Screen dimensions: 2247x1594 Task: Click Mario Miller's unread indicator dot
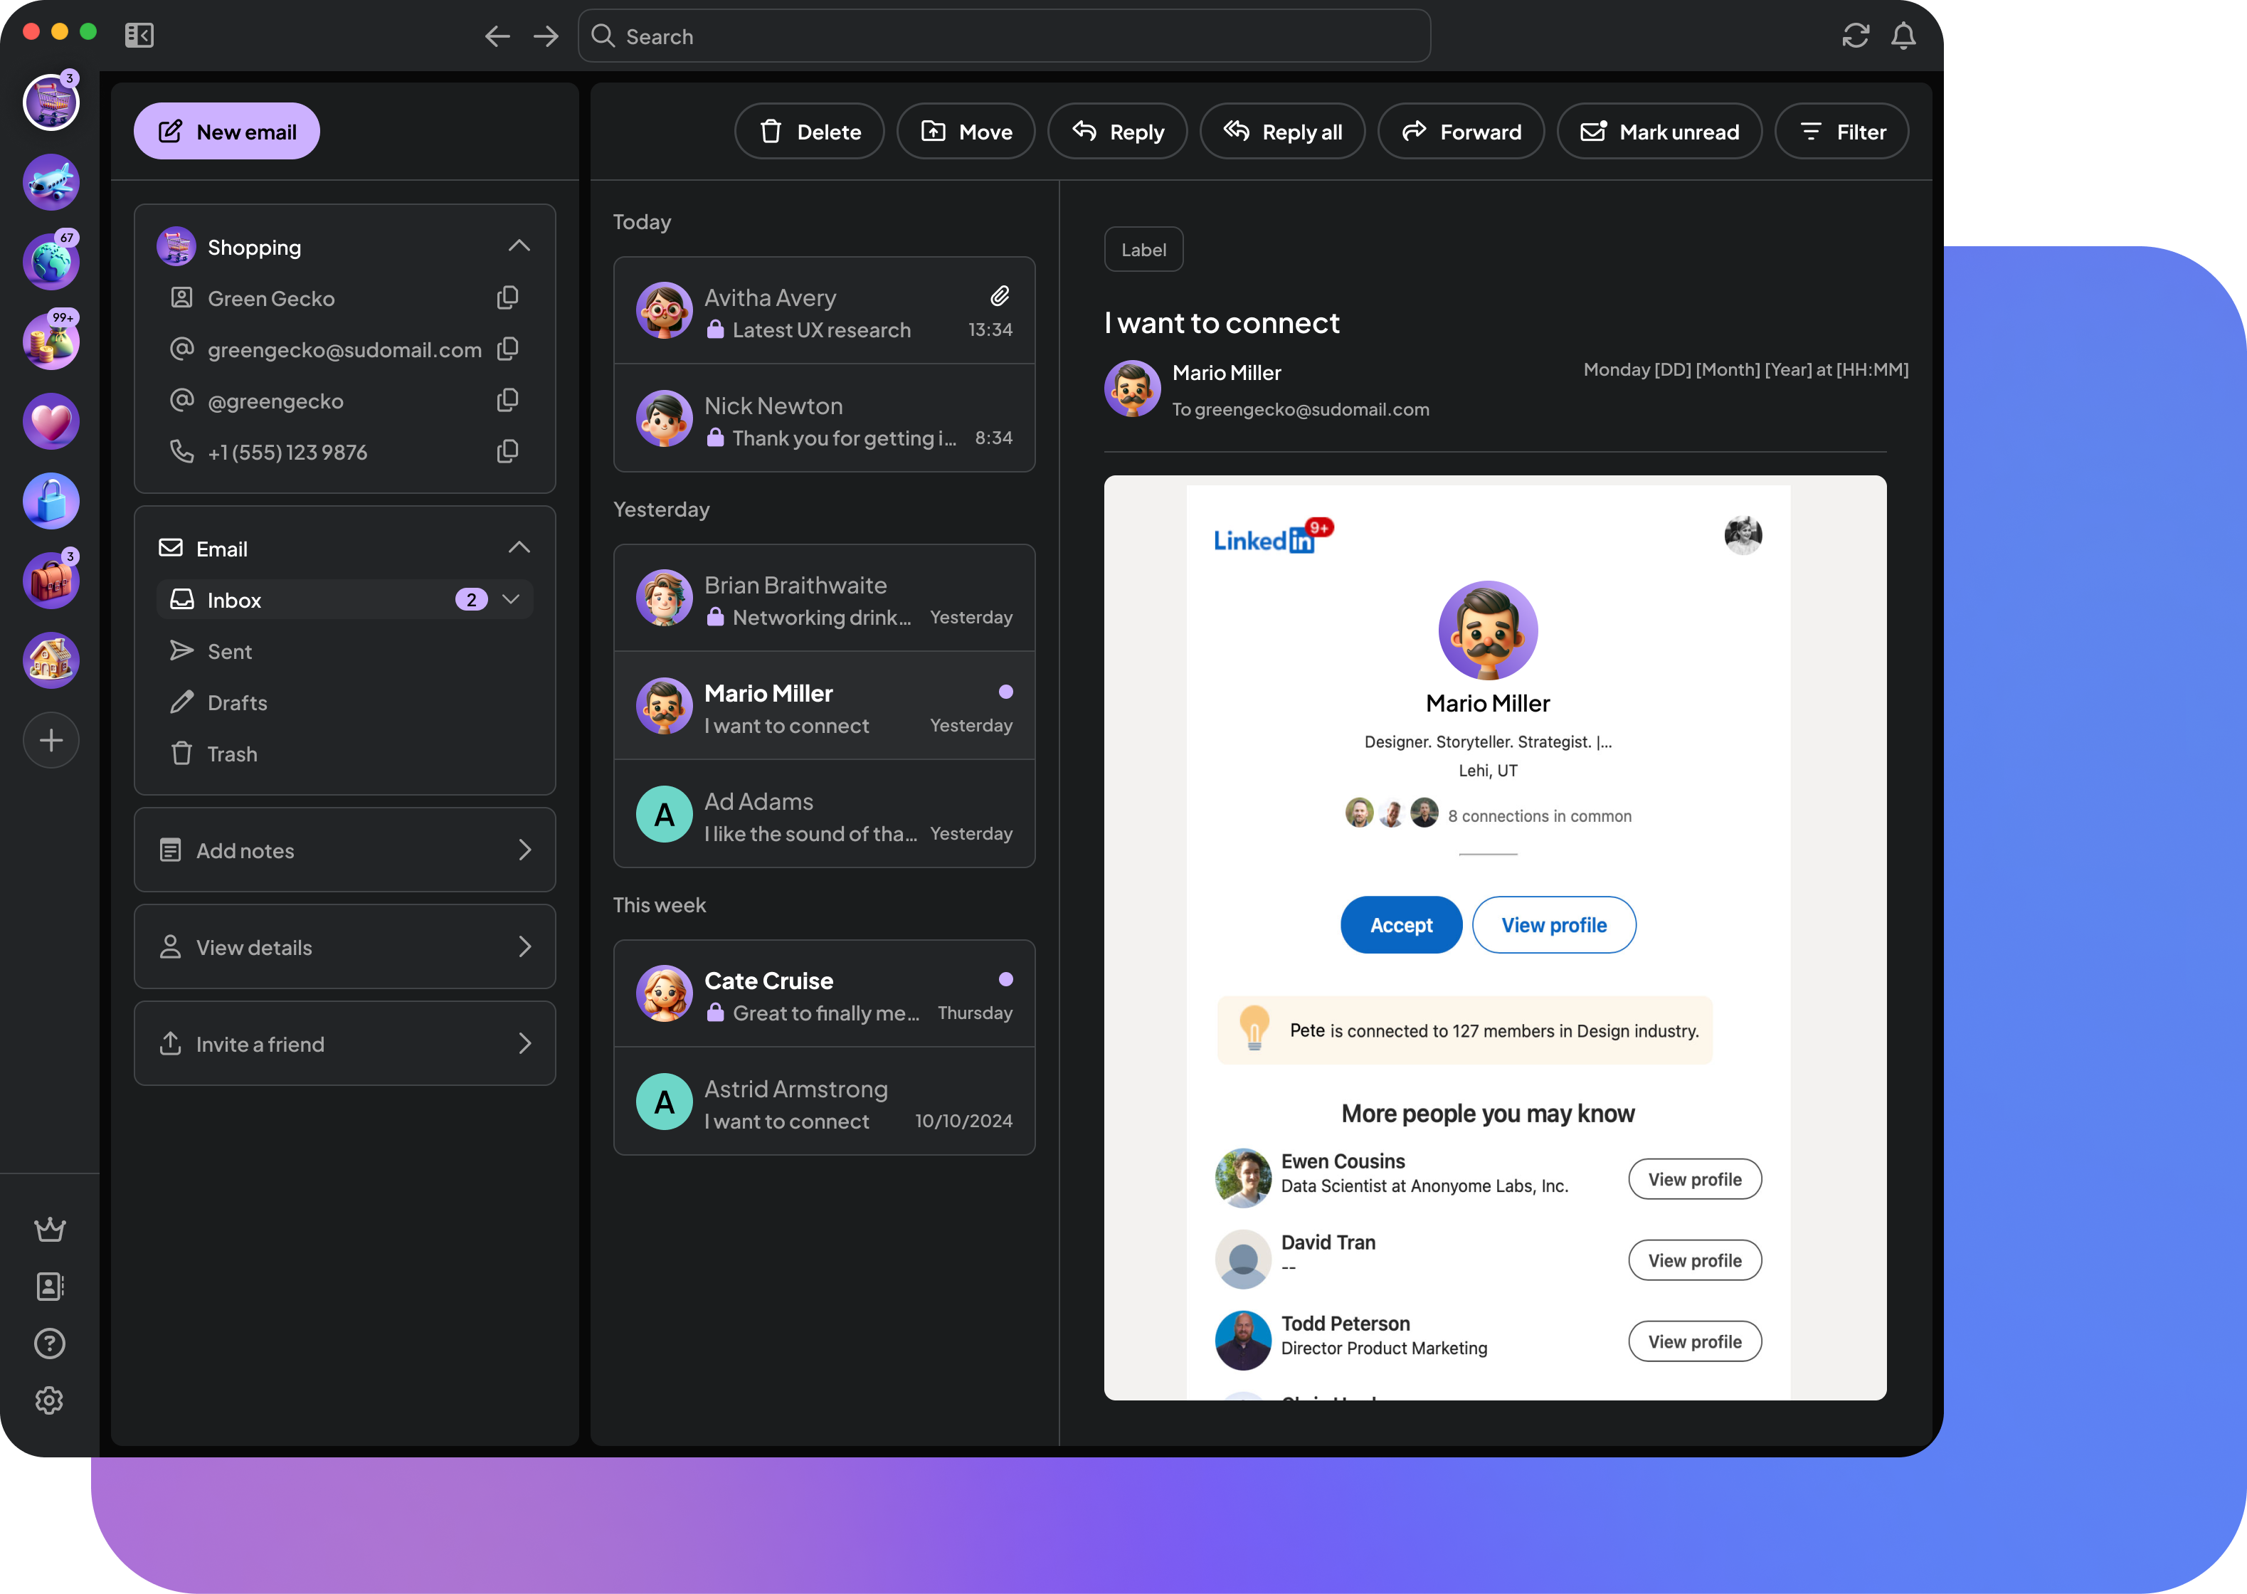[x=1005, y=692]
